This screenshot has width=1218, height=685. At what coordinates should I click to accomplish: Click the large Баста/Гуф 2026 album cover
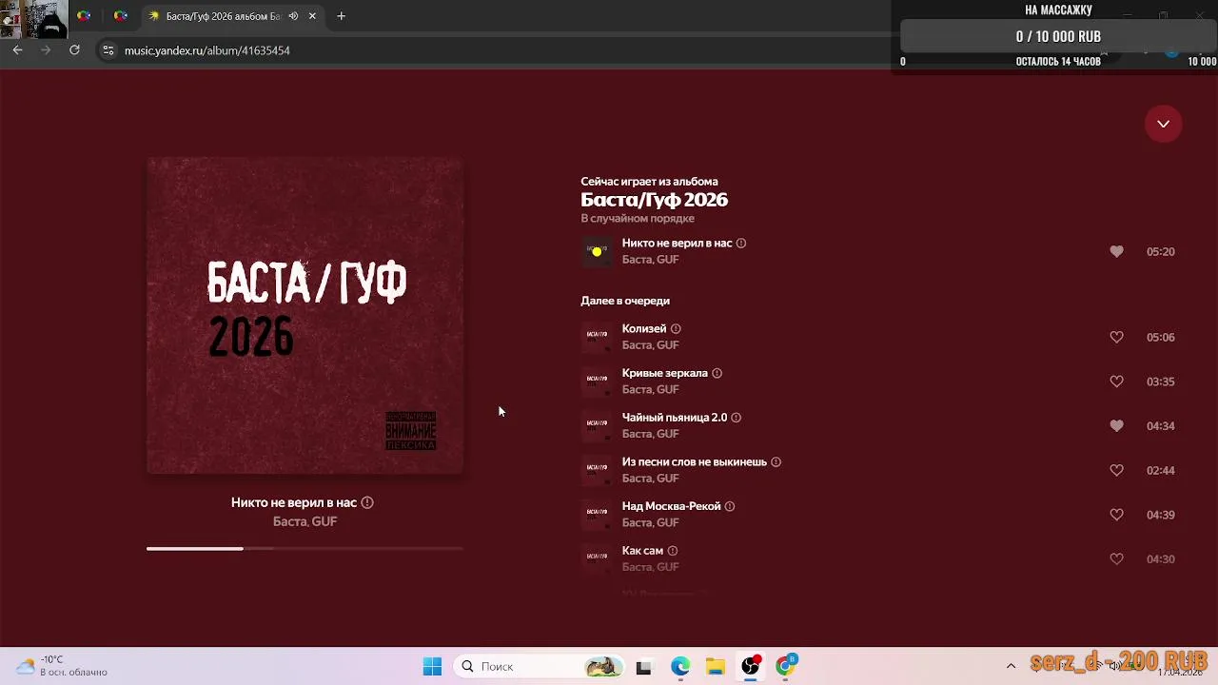click(x=304, y=316)
